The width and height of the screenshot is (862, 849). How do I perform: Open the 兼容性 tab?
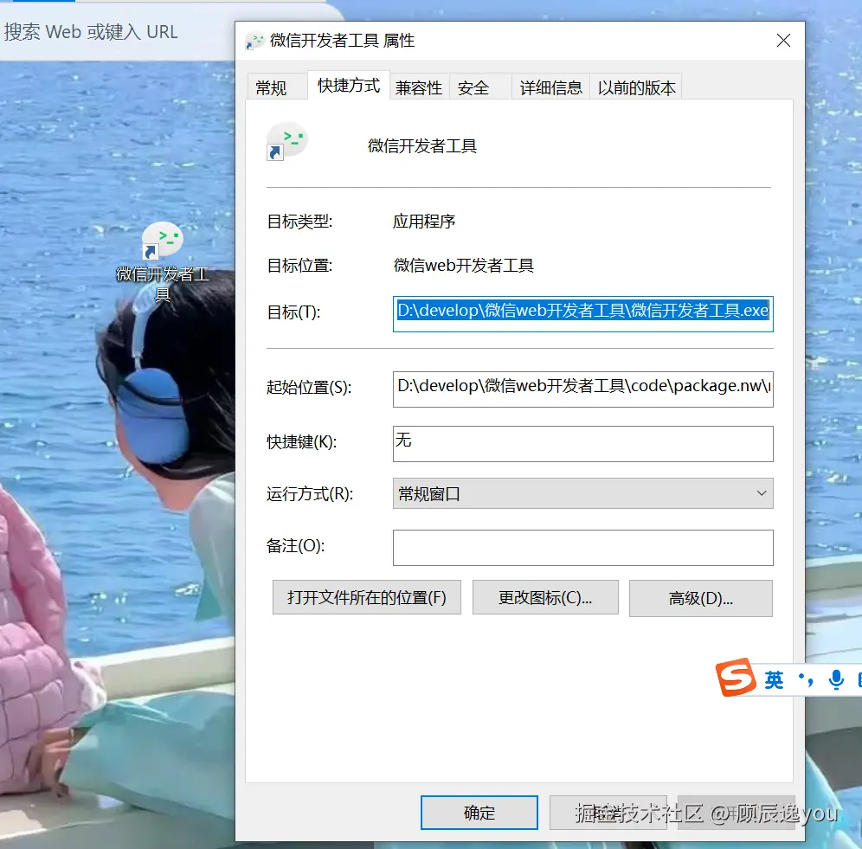pos(419,87)
